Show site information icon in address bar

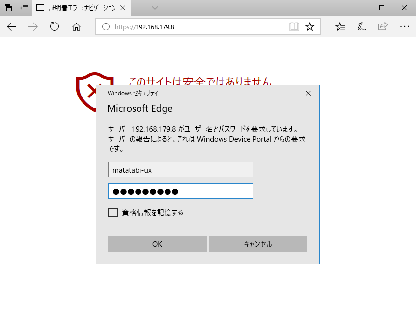(106, 27)
